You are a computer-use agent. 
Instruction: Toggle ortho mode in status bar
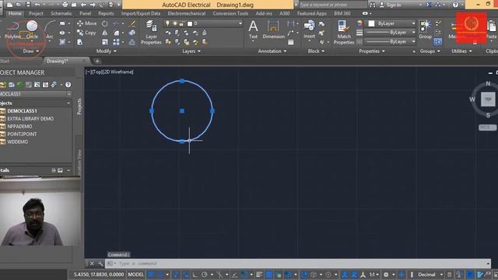pos(195,275)
